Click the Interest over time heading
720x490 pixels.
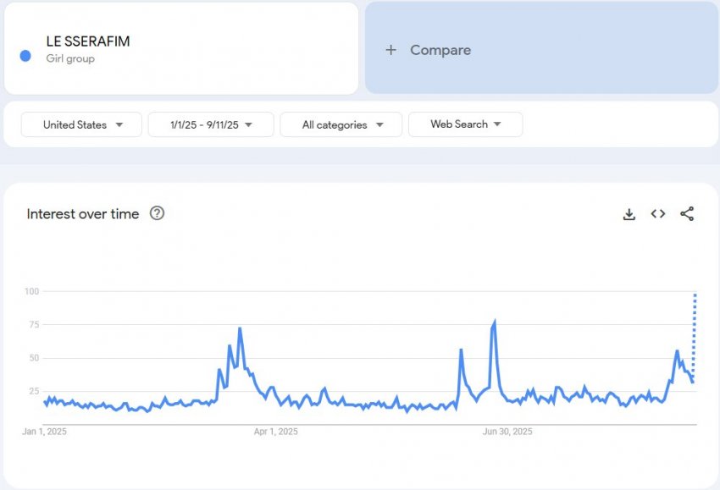click(83, 214)
